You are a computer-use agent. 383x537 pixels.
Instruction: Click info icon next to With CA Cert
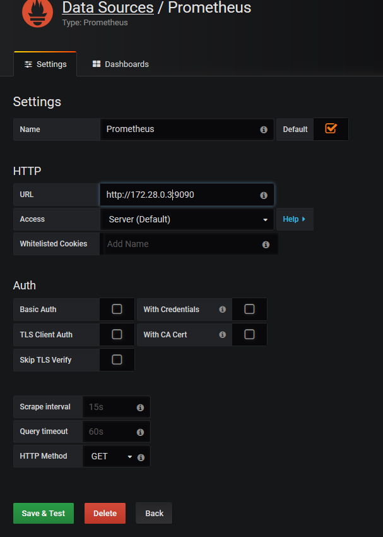tap(223, 335)
